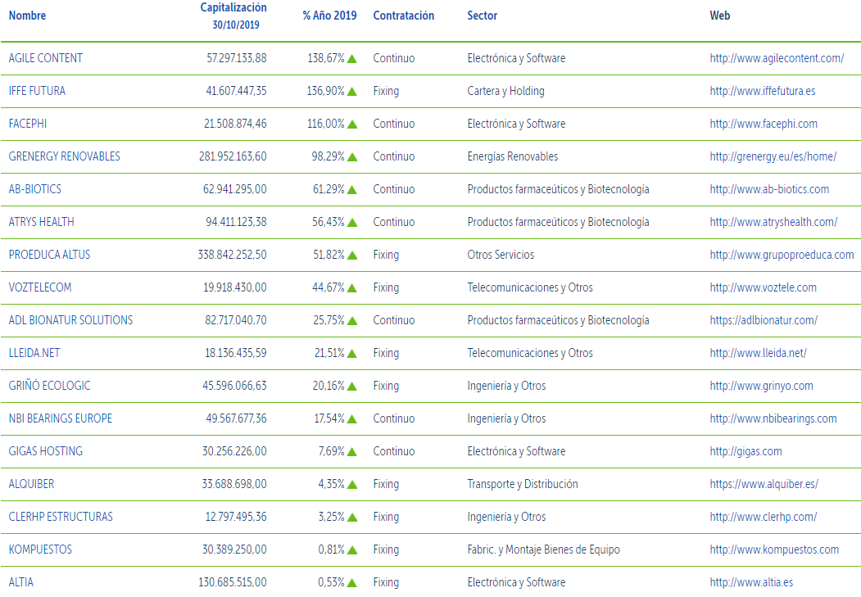This screenshot has width=861, height=597.
Task: Click green up arrow beside 51,82%
Action: pos(352,256)
